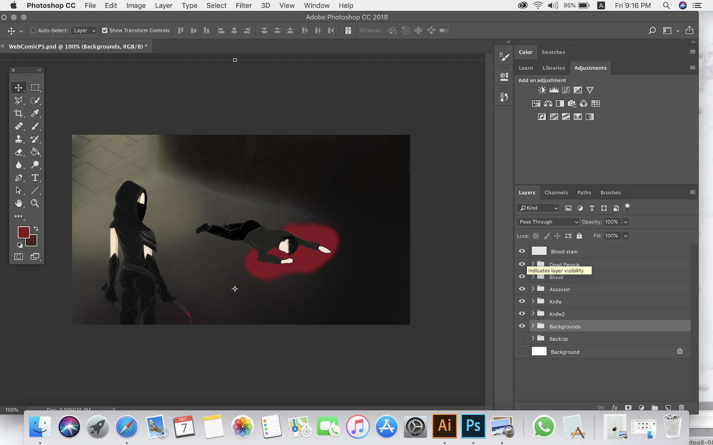
Task: Enable the Auto-Select checkbox
Action: click(33, 31)
